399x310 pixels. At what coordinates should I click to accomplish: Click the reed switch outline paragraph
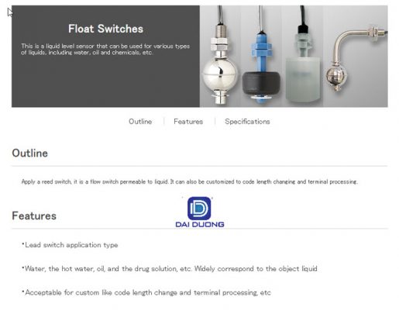click(x=190, y=181)
